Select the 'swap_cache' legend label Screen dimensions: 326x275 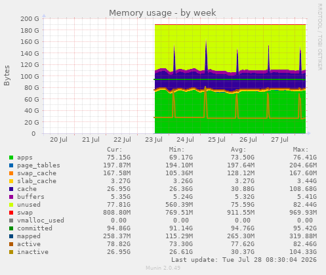click(37, 173)
